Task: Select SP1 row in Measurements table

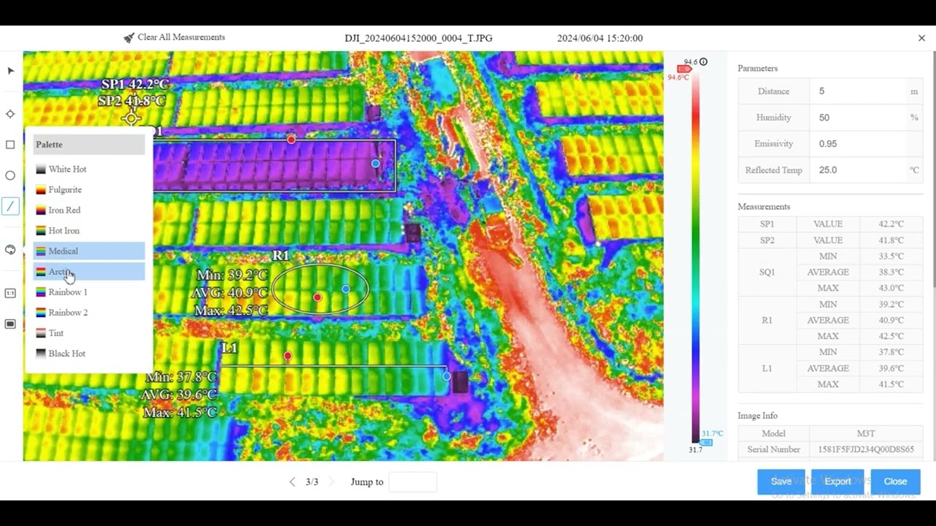Action: (831, 224)
